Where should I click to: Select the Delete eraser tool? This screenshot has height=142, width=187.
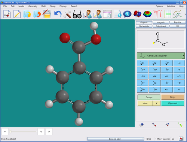coord(141,124)
